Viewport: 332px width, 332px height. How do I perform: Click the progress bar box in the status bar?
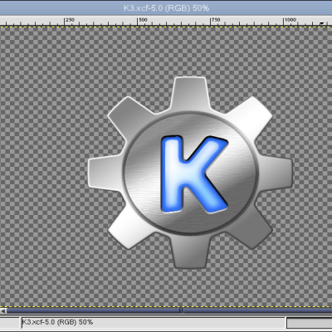(x=310, y=323)
